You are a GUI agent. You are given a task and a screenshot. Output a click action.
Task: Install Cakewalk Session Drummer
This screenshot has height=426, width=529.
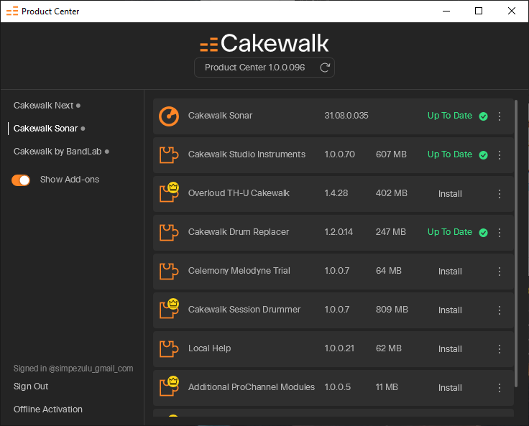[x=450, y=310]
